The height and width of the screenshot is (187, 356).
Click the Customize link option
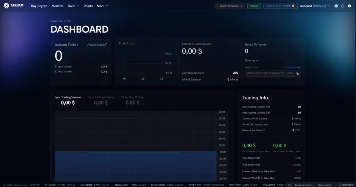(293, 67)
